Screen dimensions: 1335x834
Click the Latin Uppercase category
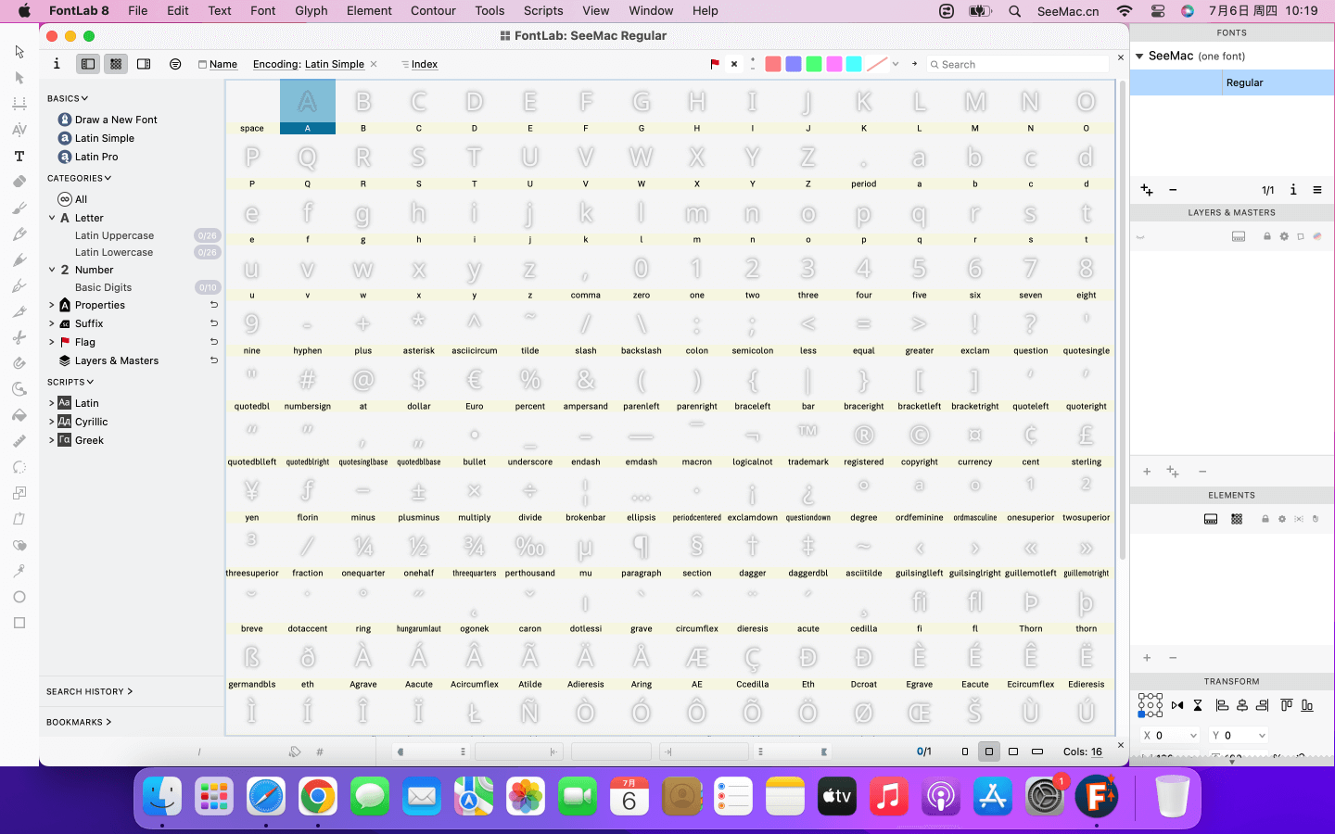(114, 235)
